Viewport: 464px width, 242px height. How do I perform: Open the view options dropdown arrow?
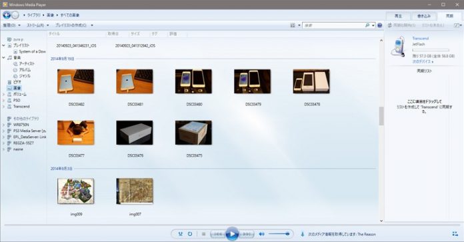pyautogui.click(x=299, y=25)
